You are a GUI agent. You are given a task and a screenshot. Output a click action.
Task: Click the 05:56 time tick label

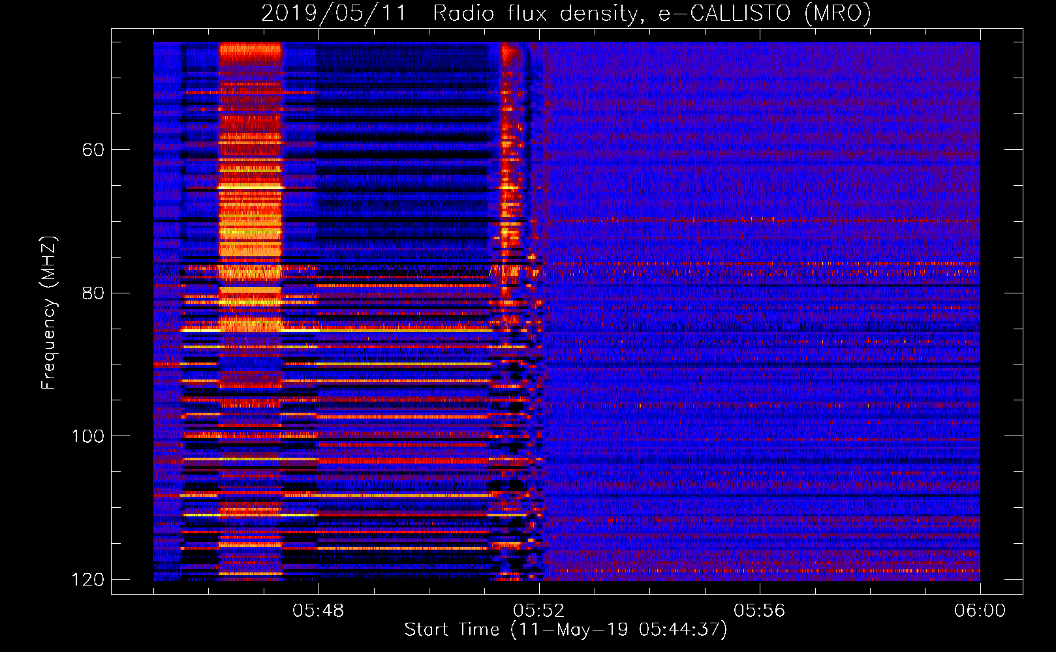pos(760,611)
